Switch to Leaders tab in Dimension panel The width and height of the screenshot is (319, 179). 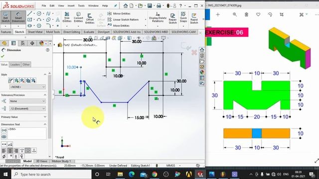(15, 65)
